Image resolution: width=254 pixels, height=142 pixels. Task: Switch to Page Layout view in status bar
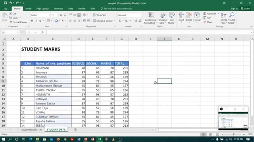[210, 134]
